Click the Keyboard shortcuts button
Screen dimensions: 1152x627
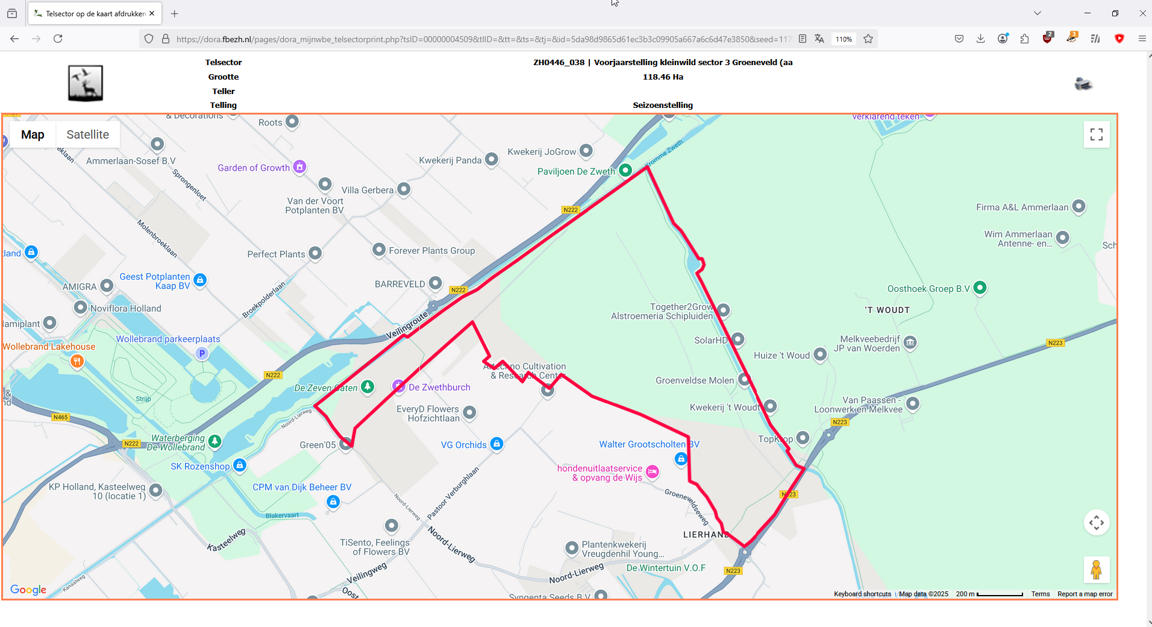[x=862, y=594]
